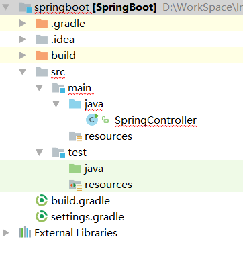Select the java label under test
The width and height of the screenshot is (243, 258).
click(94, 169)
